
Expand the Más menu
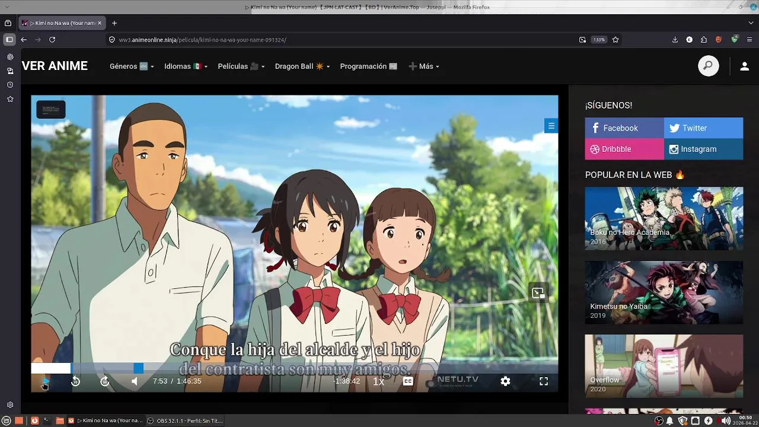[x=423, y=66]
